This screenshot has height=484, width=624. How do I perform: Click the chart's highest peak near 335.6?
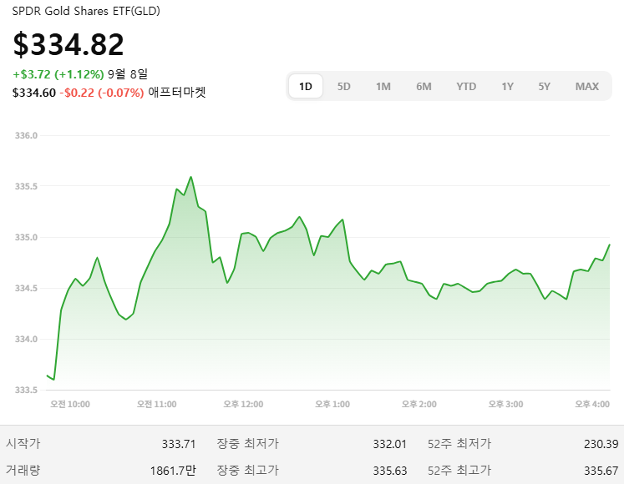coord(191,177)
